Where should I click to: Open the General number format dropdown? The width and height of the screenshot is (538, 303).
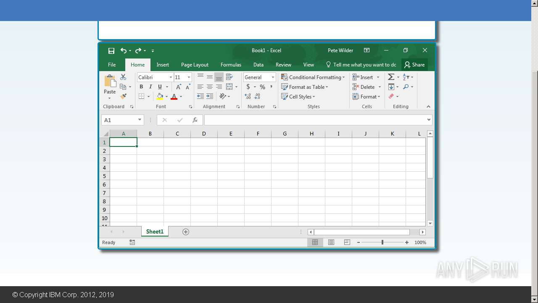click(273, 77)
